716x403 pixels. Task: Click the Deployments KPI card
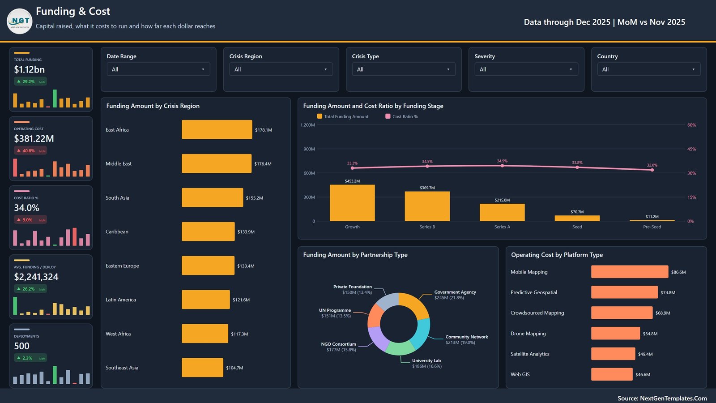pyautogui.click(x=51, y=356)
